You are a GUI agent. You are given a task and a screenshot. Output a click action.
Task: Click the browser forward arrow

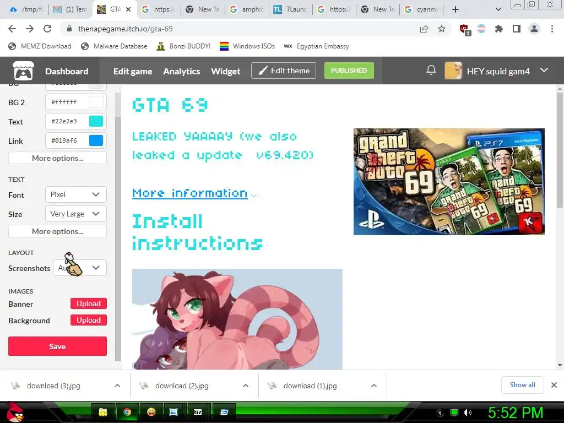tap(30, 29)
